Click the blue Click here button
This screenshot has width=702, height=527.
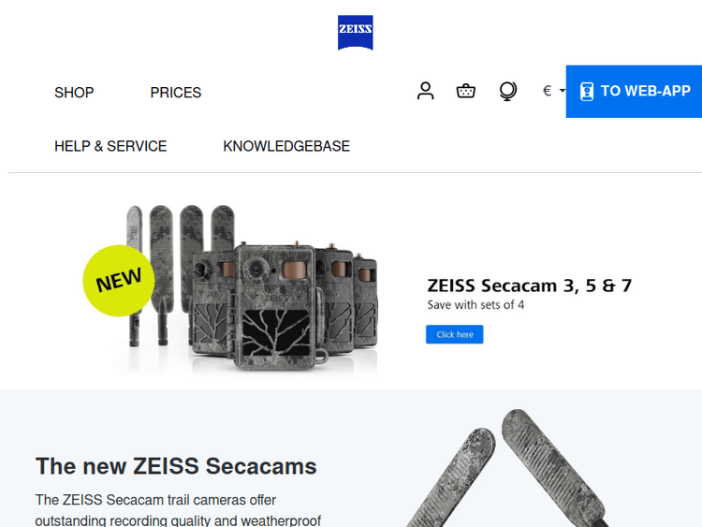(x=454, y=334)
